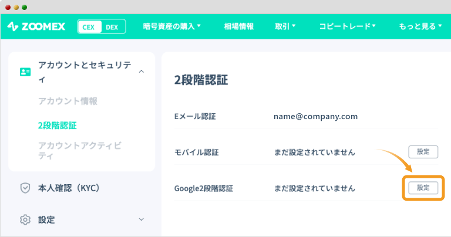Switch to DEX mode
The width and height of the screenshot is (451, 237).
[x=112, y=27]
